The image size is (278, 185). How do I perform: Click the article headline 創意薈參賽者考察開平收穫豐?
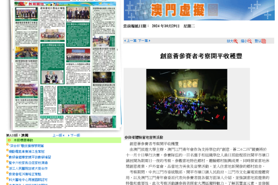[201, 56]
